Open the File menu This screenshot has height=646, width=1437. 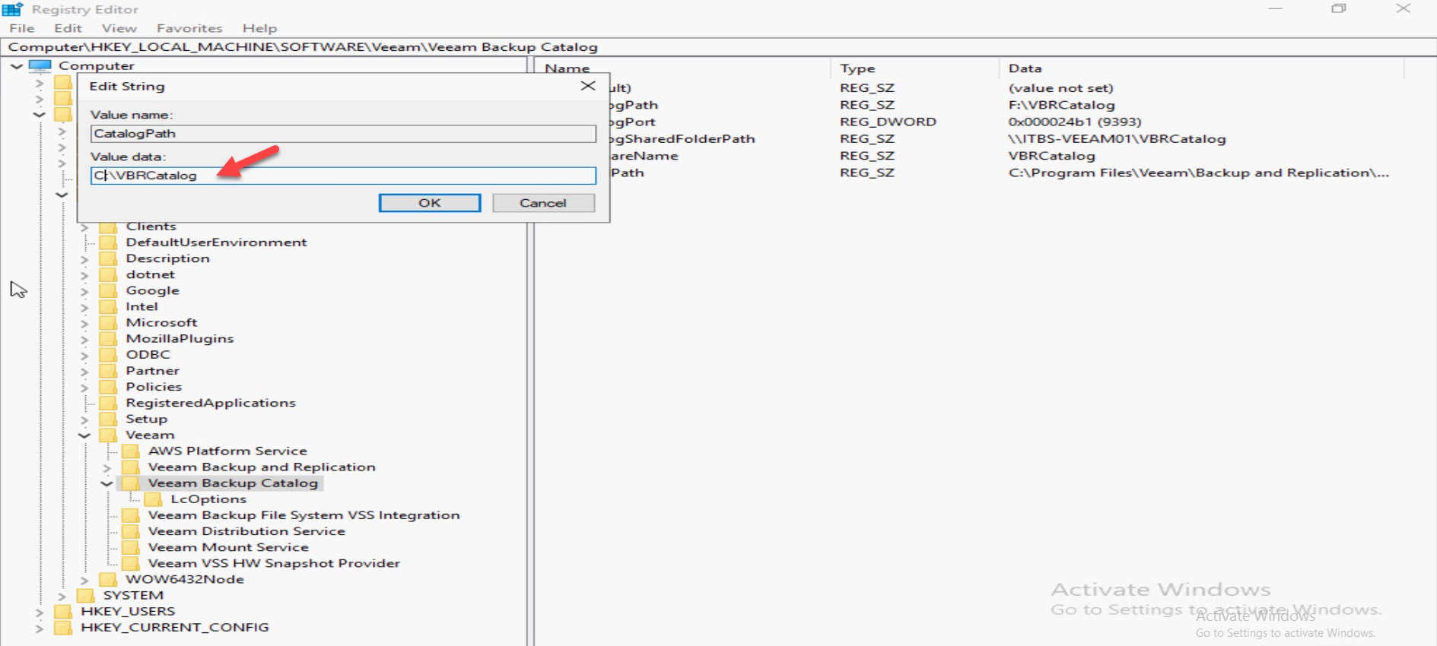21,28
